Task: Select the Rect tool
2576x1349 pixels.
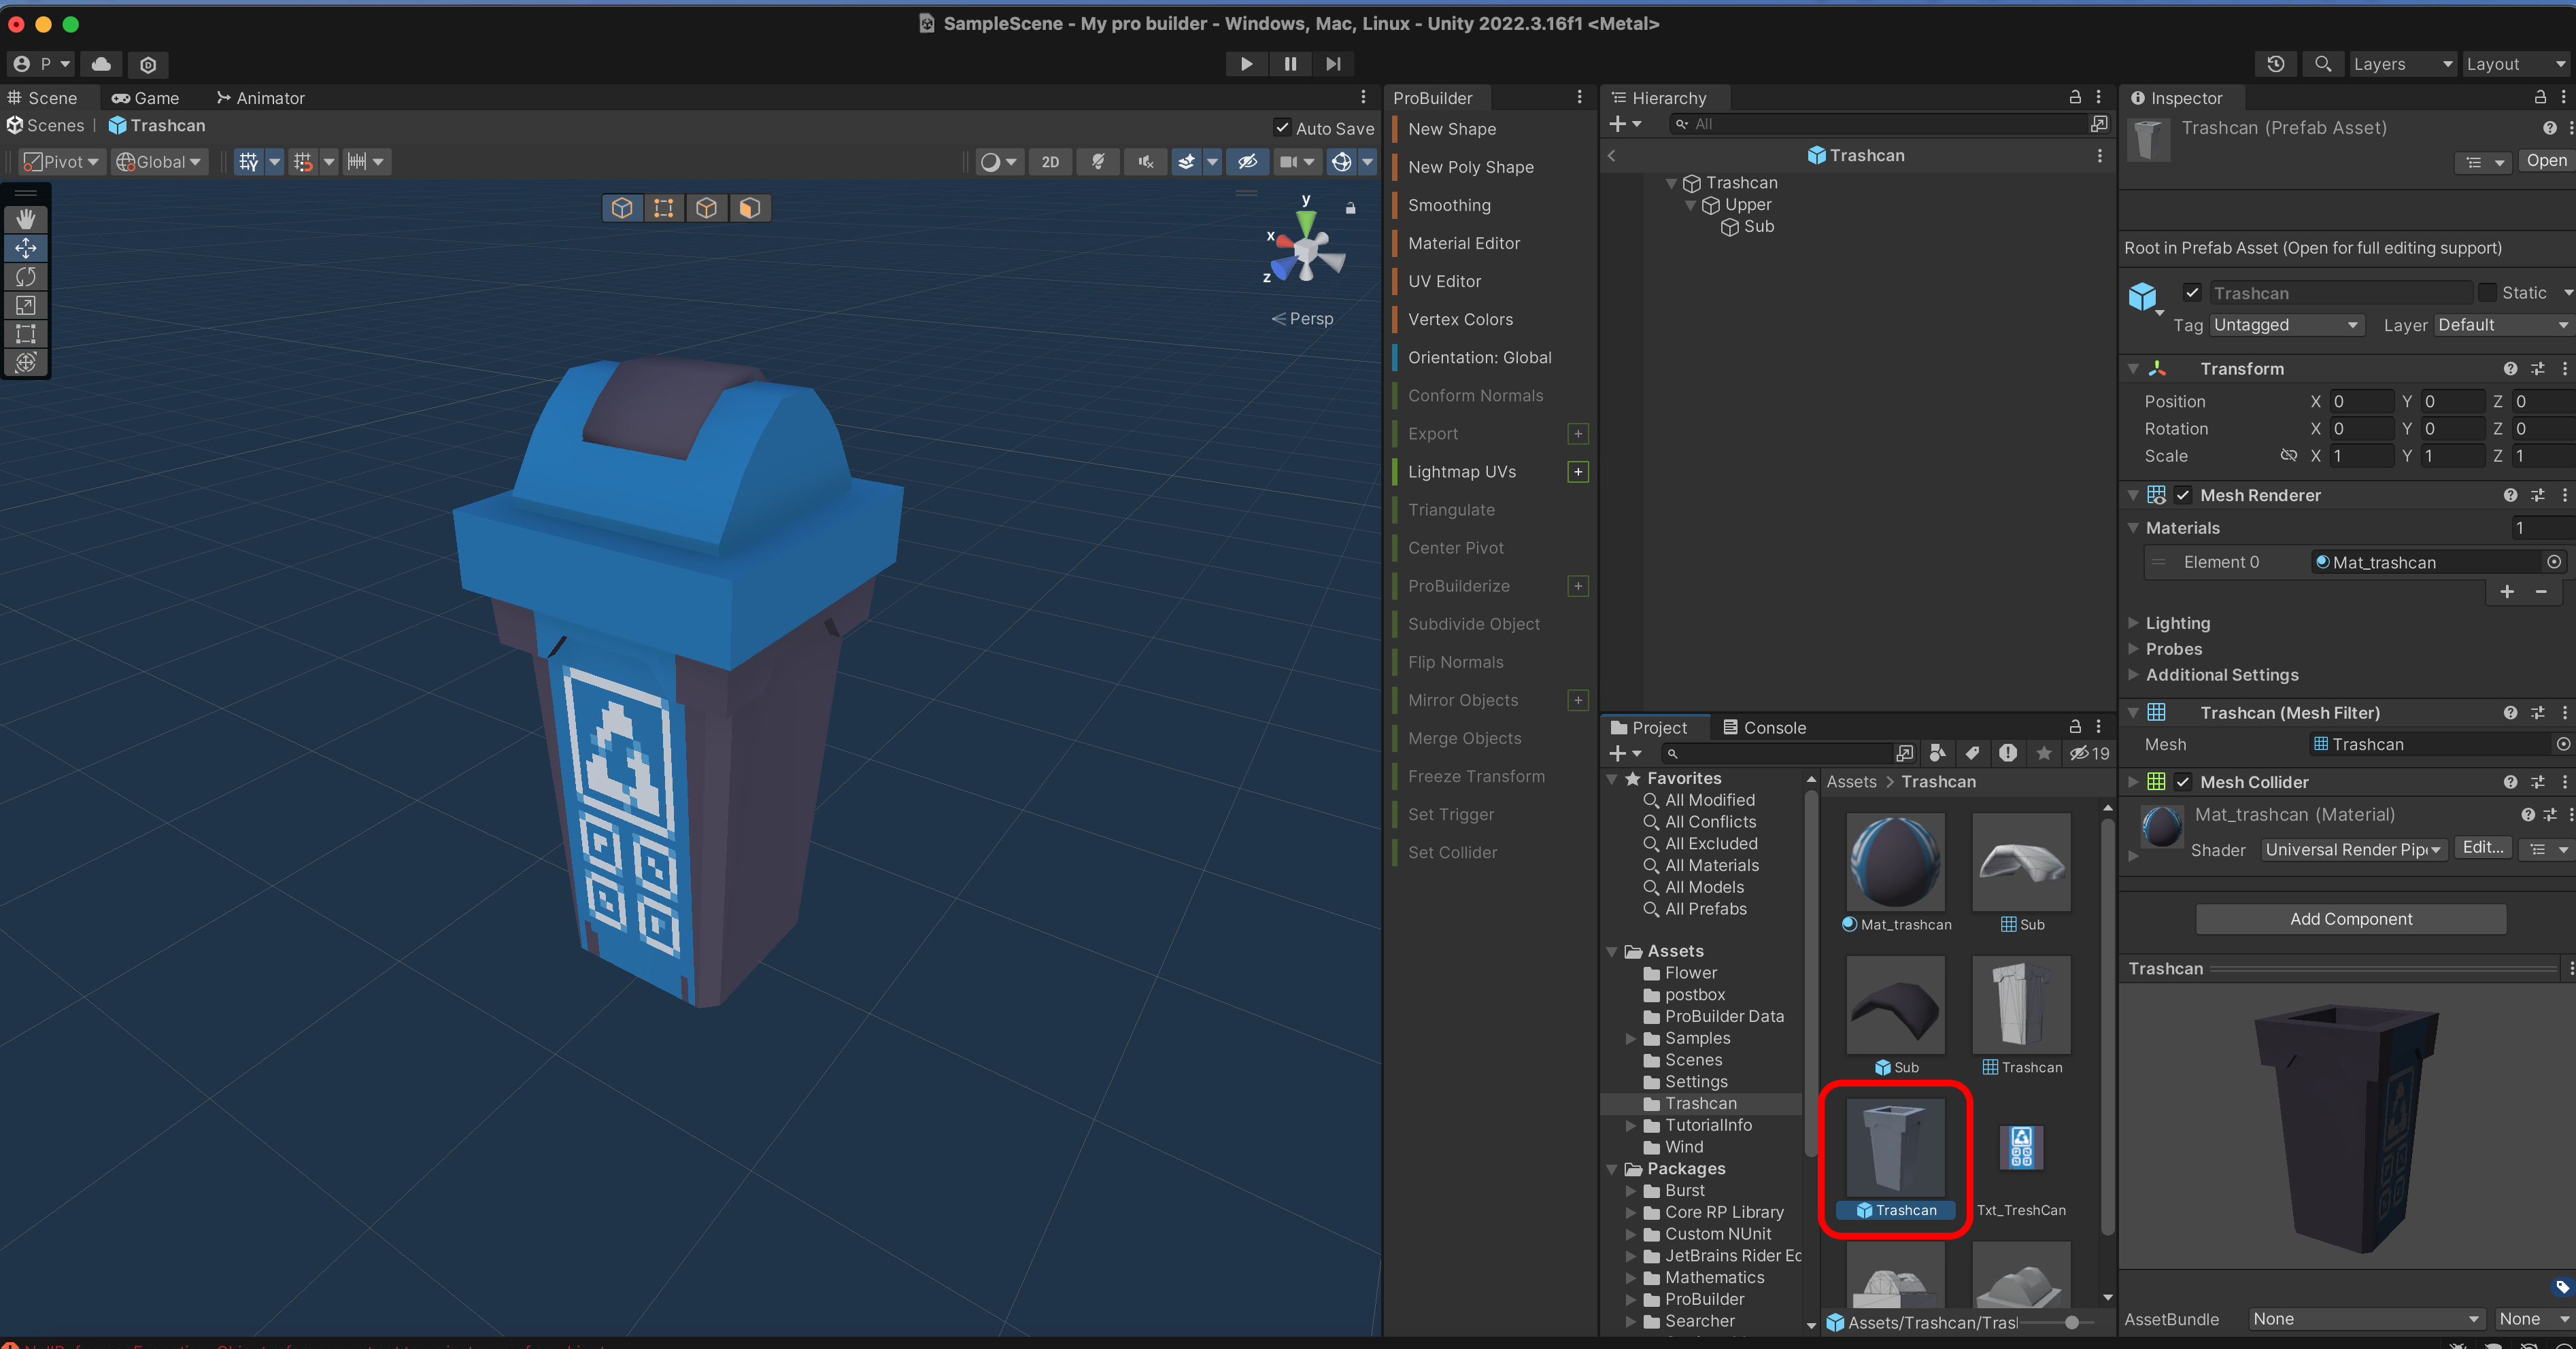Action: (26, 334)
